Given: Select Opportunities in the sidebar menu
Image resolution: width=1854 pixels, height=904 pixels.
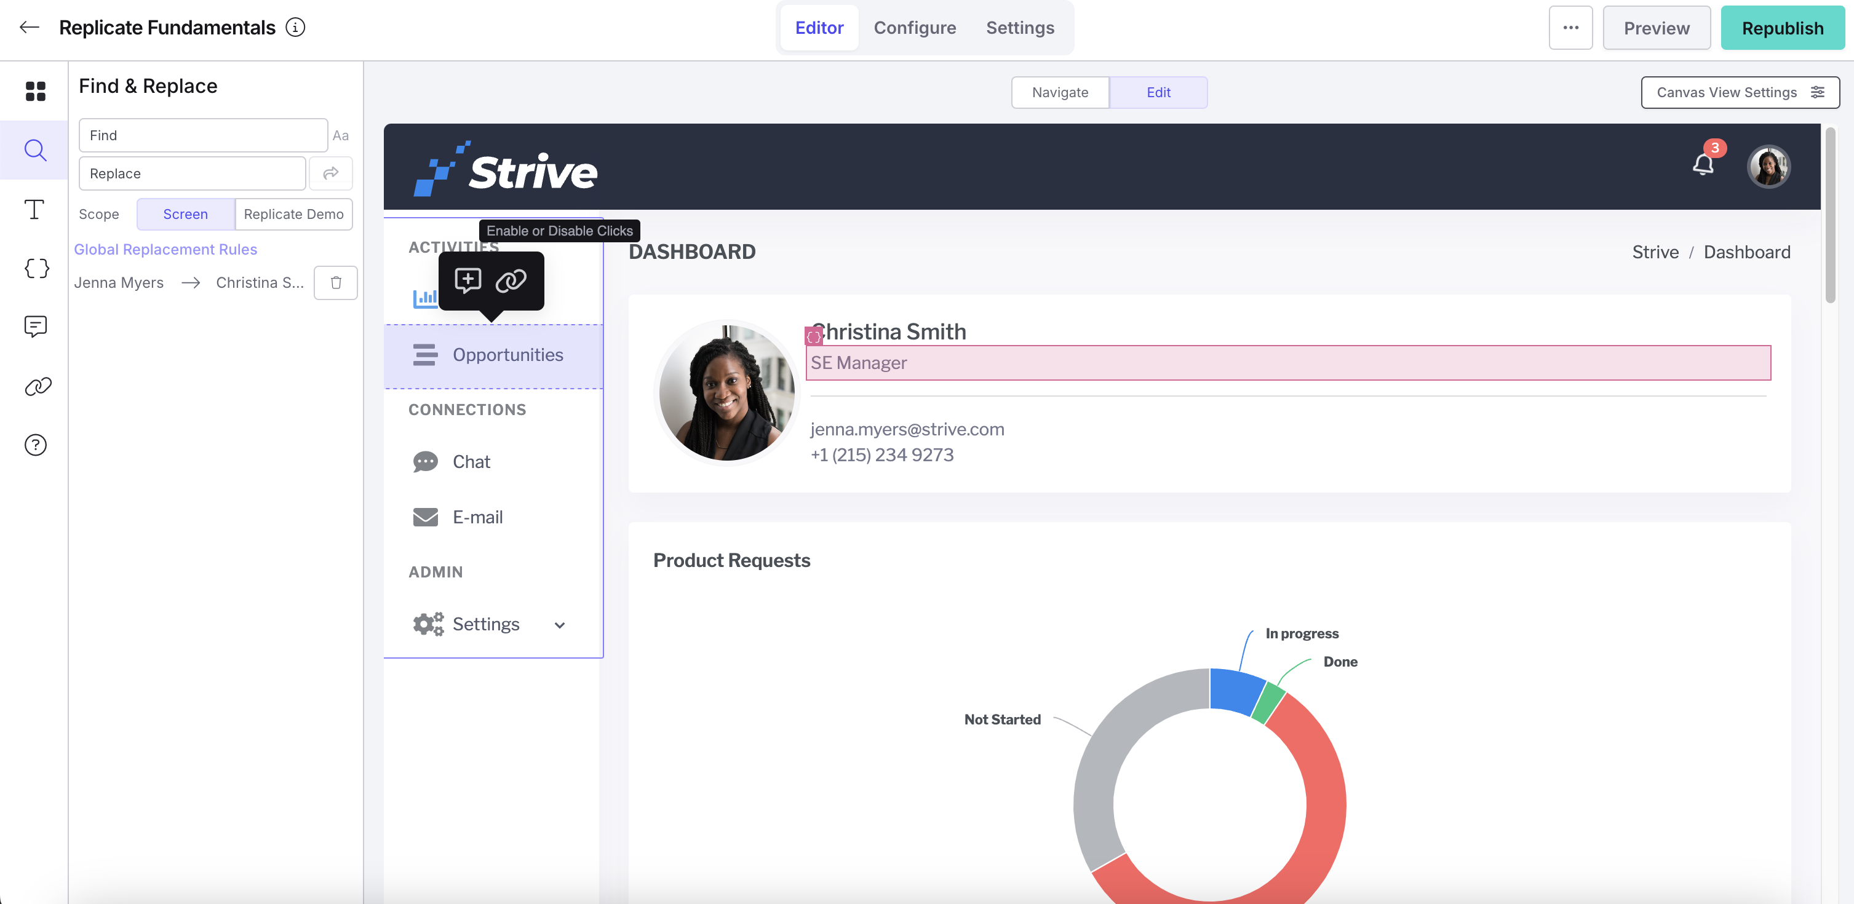Looking at the screenshot, I should [494, 355].
